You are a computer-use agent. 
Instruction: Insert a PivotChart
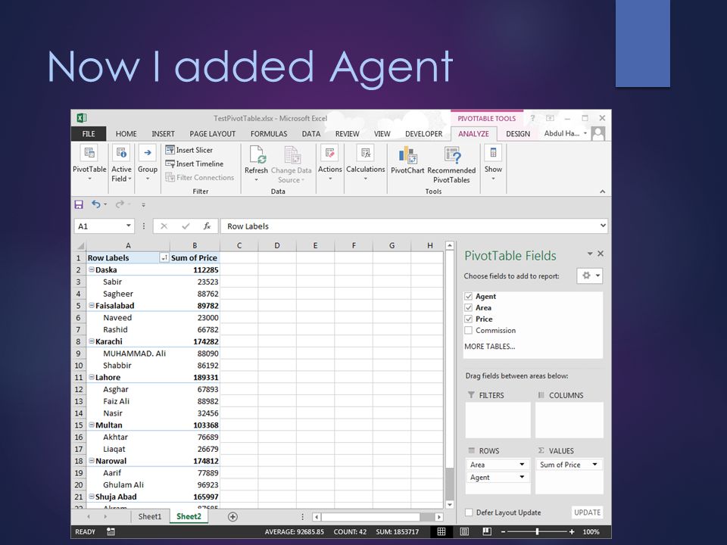coord(407,160)
